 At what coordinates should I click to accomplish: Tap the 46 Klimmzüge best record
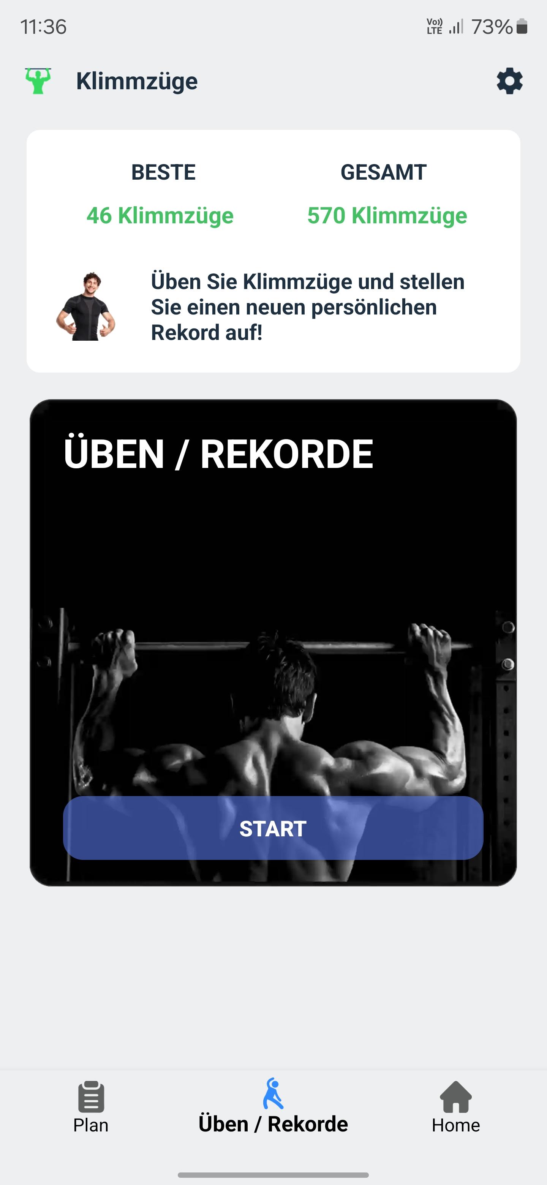160,215
